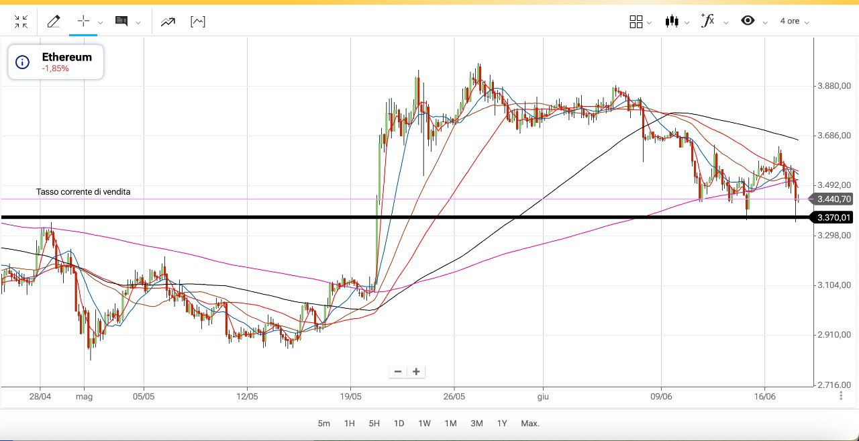The image size is (859, 441).
Task: Open the trend line chart icon
Action: click(x=168, y=21)
